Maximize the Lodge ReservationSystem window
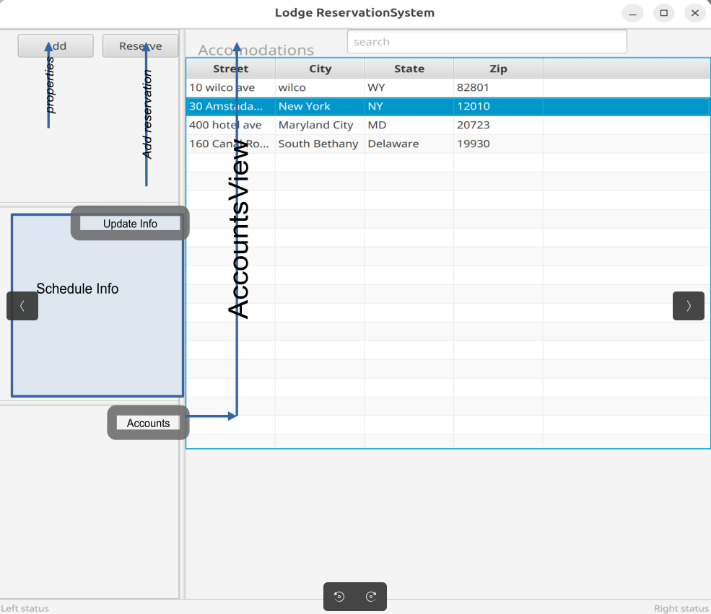Screen dimensions: 711x614 (663, 13)
